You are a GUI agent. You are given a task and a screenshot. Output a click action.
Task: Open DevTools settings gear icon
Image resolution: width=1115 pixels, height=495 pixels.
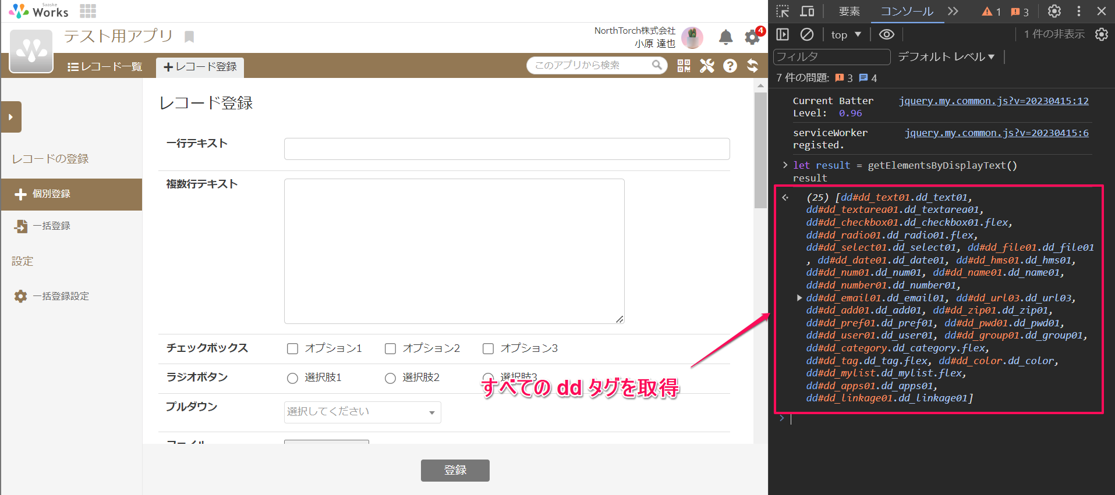[x=1054, y=11]
